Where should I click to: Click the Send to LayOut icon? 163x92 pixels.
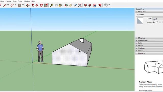pyautogui.click(x=94, y=5)
